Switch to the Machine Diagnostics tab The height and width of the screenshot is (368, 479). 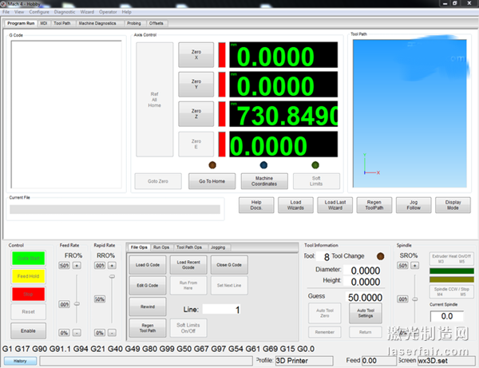tap(97, 23)
